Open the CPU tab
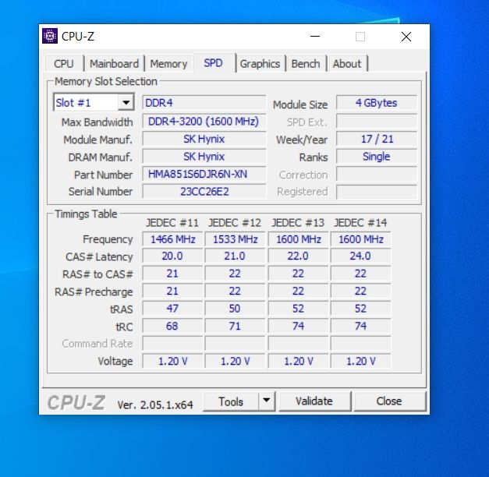This screenshot has width=489, height=477. pos(64,64)
